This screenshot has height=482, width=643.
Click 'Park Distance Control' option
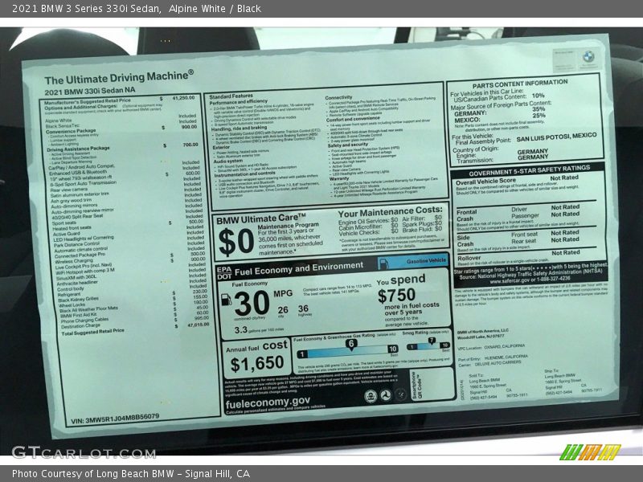click(x=76, y=245)
